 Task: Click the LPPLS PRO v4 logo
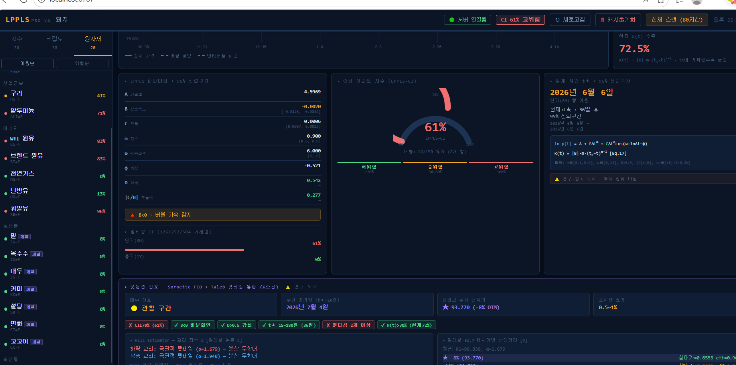click(x=28, y=20)
